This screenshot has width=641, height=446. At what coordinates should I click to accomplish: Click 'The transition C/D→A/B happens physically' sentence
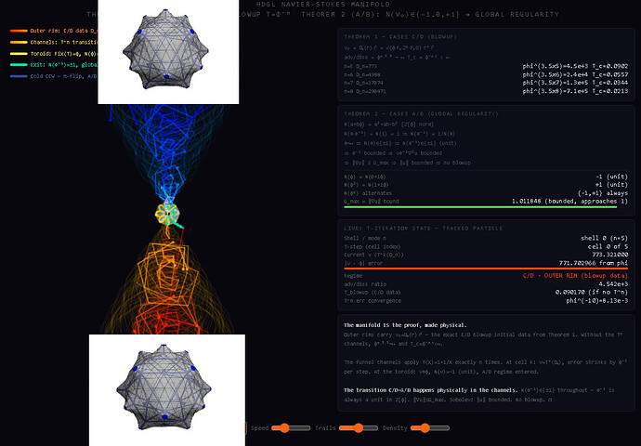(x=430, y=390)
